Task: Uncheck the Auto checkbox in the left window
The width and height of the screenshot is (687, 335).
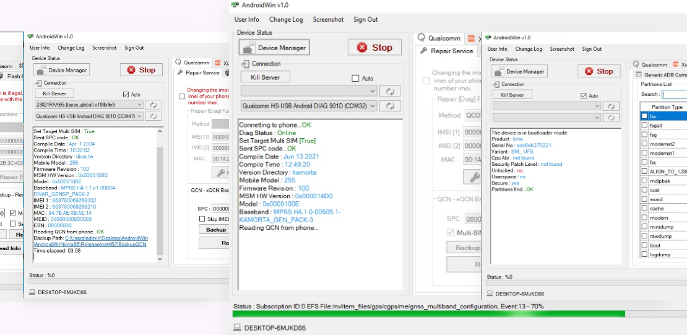Action: pos(127,95)
